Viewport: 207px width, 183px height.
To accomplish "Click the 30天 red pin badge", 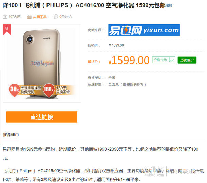I will tap(14, 90).
